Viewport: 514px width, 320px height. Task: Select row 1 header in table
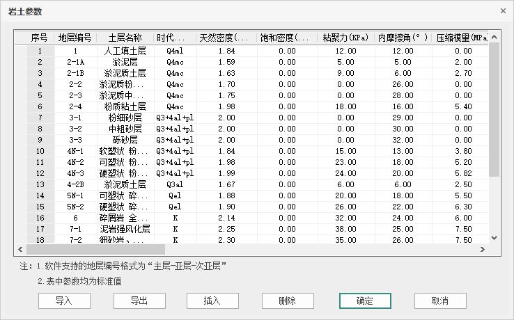(40, 51)
